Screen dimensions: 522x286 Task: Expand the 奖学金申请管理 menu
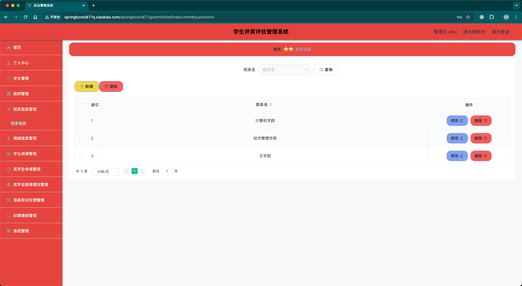[31, 169]
